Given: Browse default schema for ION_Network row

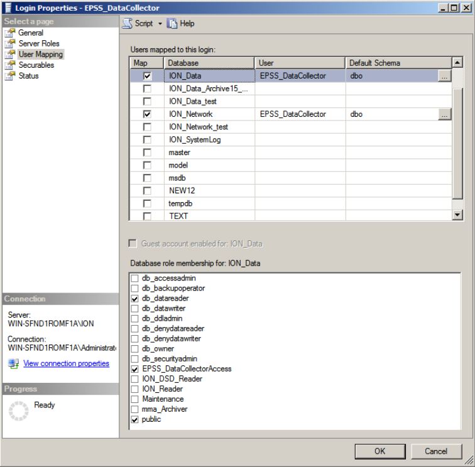Looking at the screenshot, I should [x=444, y=114].
